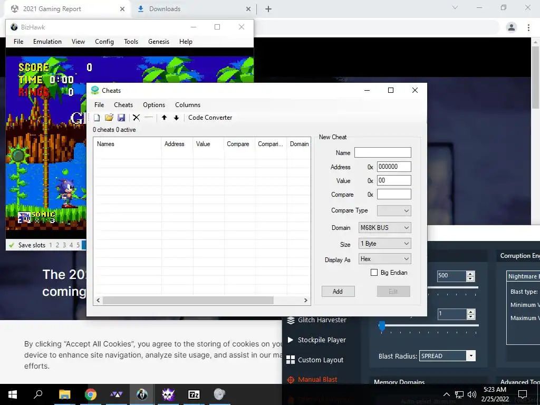The width and height of the screenshot is (540, 405).
Task: Open BizHawk's Help menu
Action: (186, 41)
